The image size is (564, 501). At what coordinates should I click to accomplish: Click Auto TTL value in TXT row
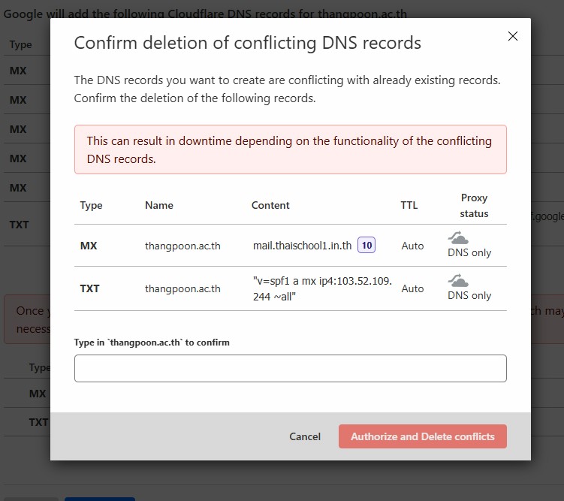(412, 288)
